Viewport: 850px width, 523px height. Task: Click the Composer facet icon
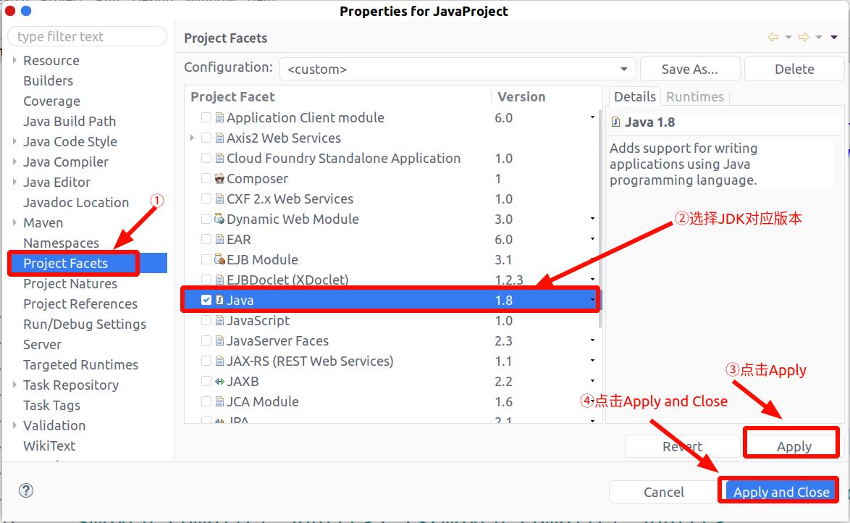219,179
